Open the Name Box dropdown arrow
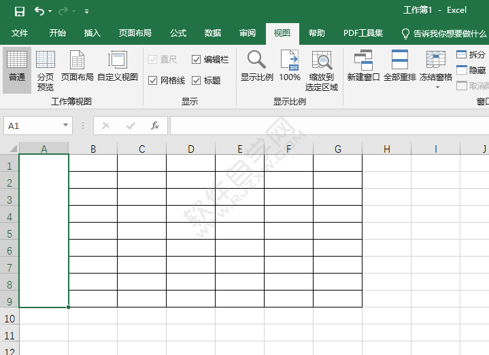Screen dimensions: 489x355 click(65, 126)
